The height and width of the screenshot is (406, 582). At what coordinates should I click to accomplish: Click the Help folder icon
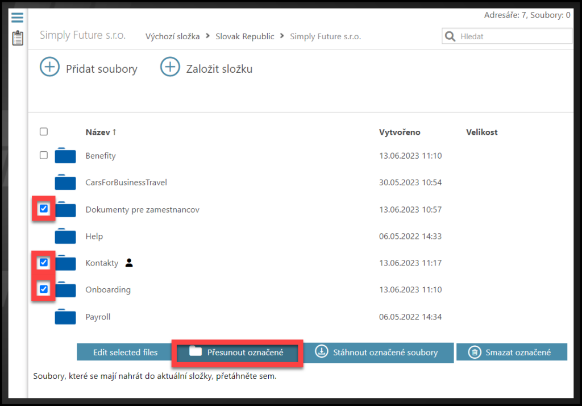tap(65, 236)
